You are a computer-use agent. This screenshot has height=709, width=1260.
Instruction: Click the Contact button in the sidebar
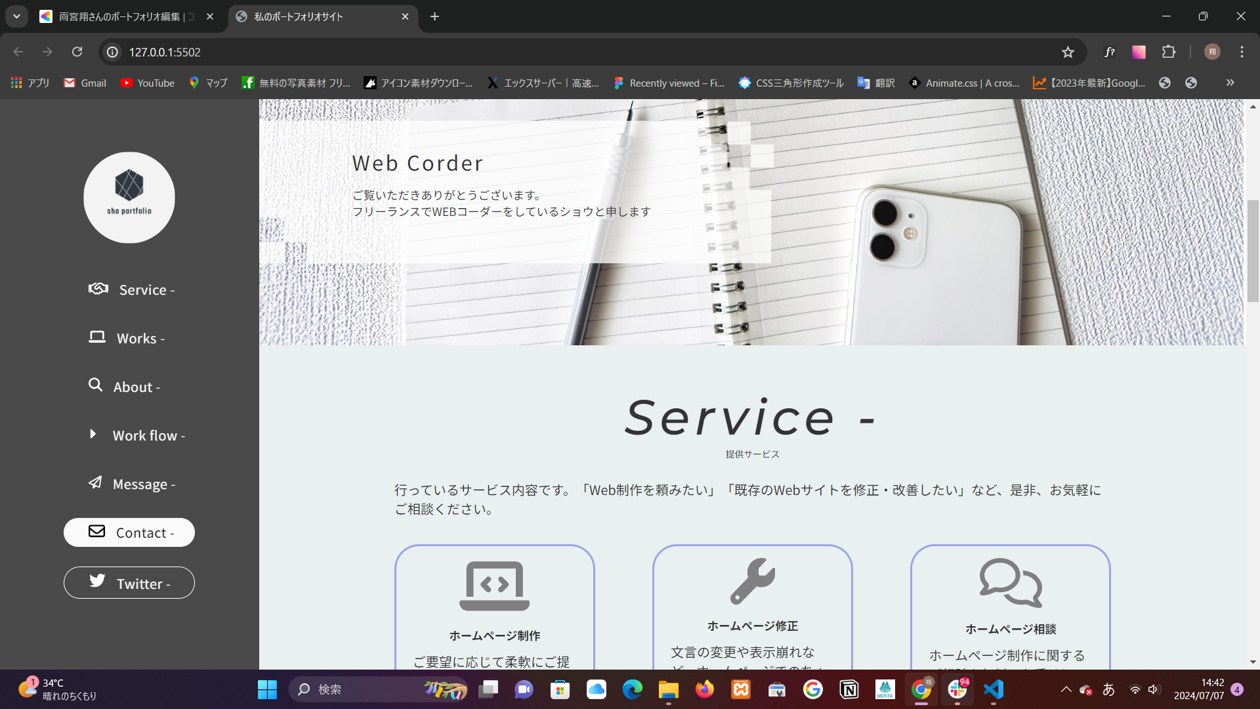129,532
